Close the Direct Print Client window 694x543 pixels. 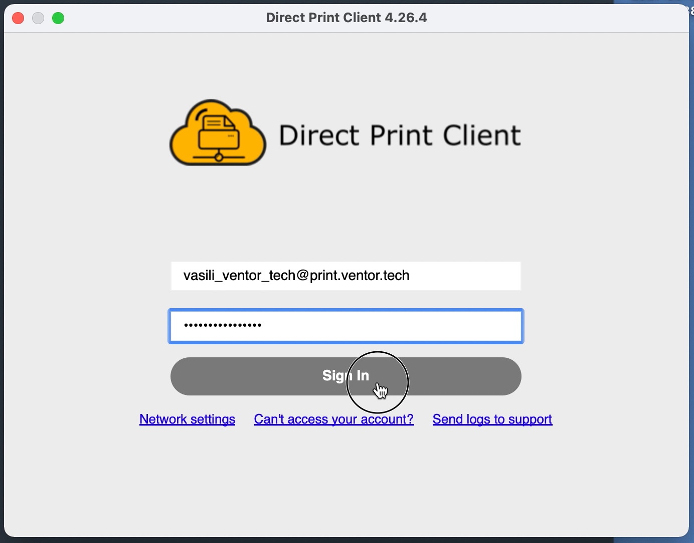[18, 18]
